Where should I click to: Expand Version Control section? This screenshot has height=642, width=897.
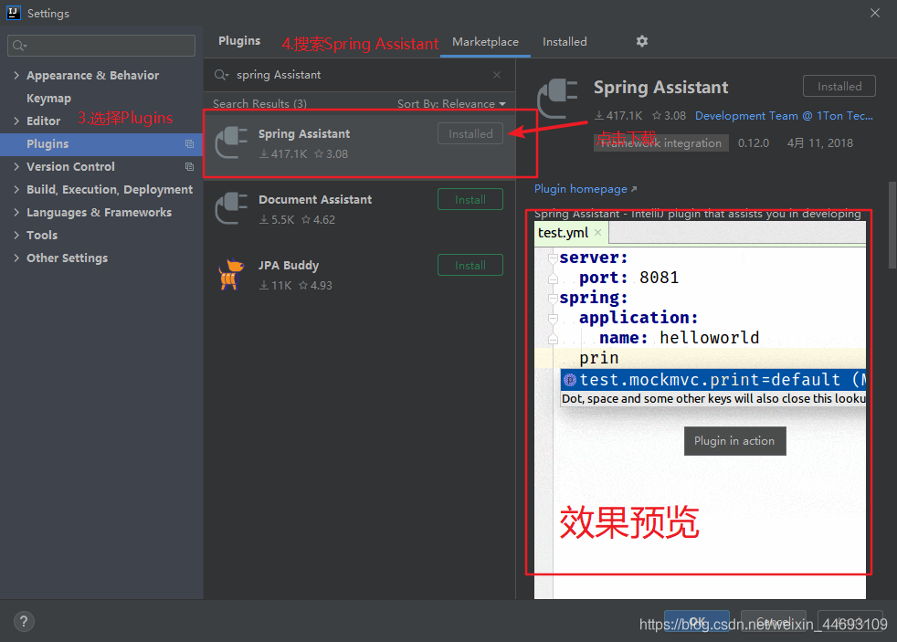point(16,166)
